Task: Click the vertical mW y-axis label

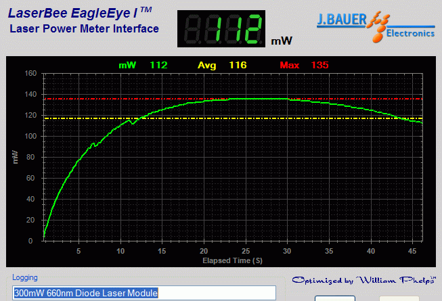Action: (16, 157)
